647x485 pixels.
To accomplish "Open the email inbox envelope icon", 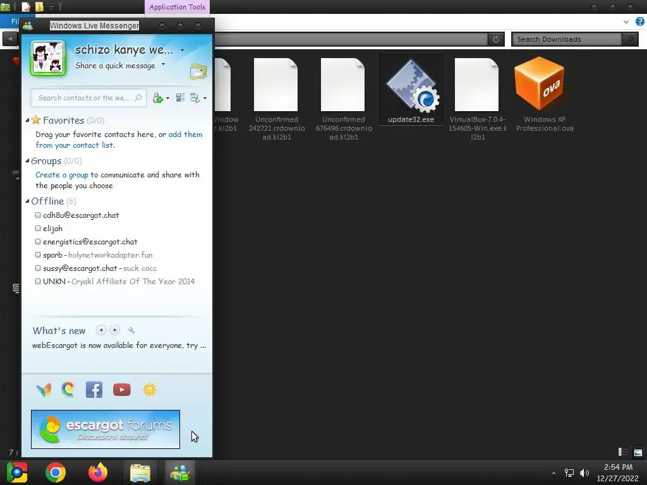I will point(198,72).
